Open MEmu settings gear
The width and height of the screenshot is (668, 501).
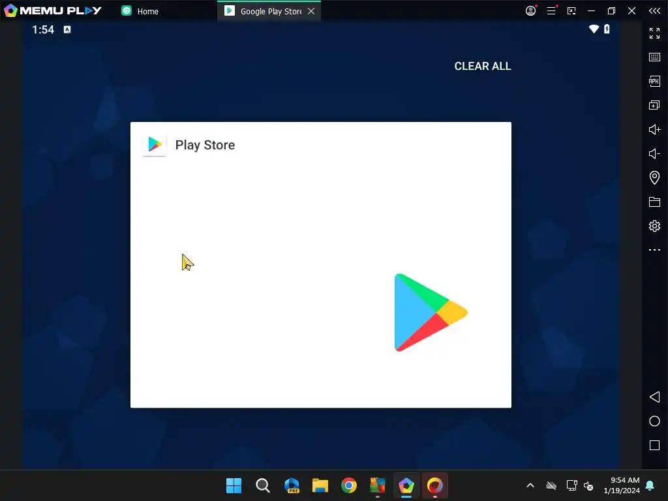pyautogui.click(x=654, y=226)
